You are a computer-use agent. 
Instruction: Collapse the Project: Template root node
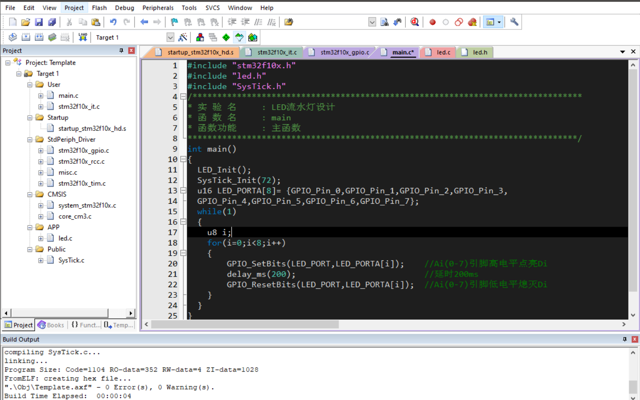8,63
